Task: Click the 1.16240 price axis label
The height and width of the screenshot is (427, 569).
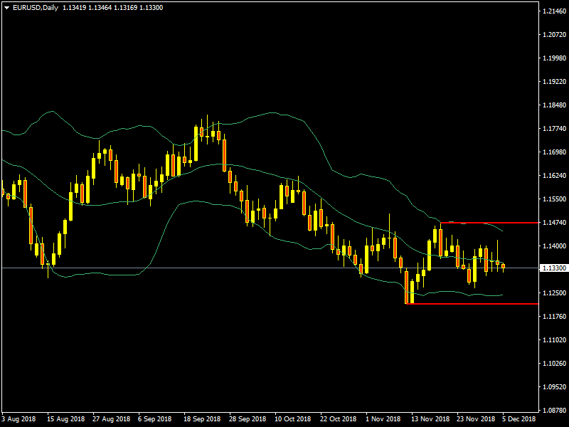Action: click(x=553, y=176)
